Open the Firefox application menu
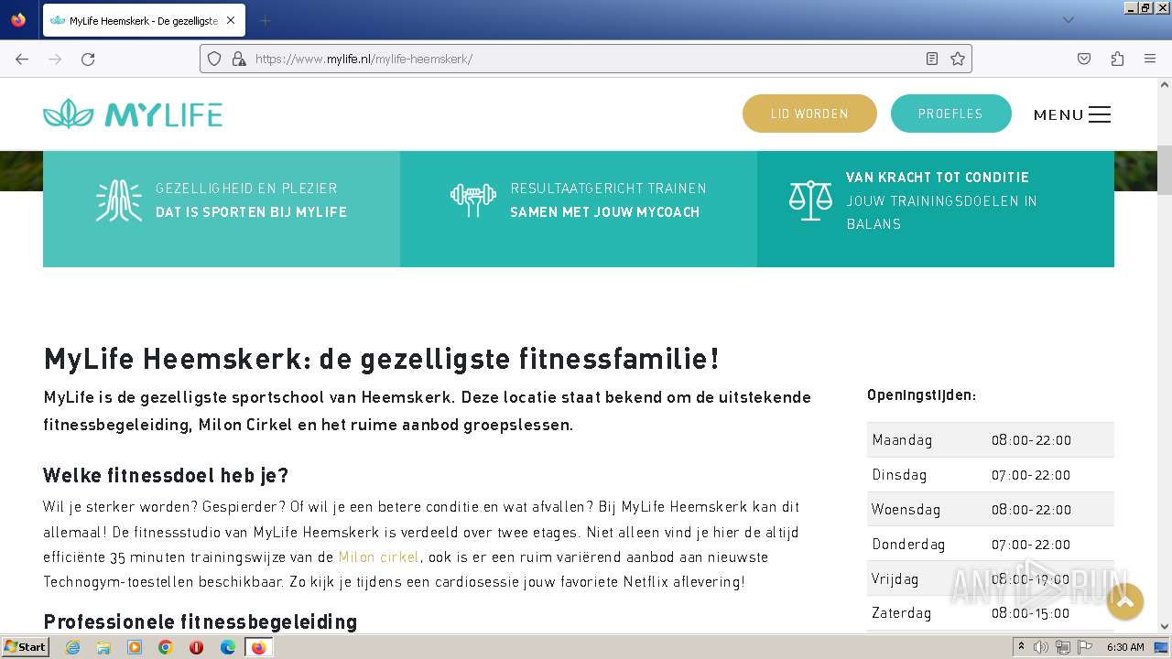The height and width of the screenshot is (659, 1172). point(1150,59)
